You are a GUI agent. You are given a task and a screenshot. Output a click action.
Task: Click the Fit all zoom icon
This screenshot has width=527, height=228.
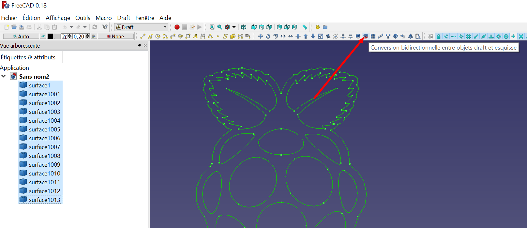click(x=212, y=27)
